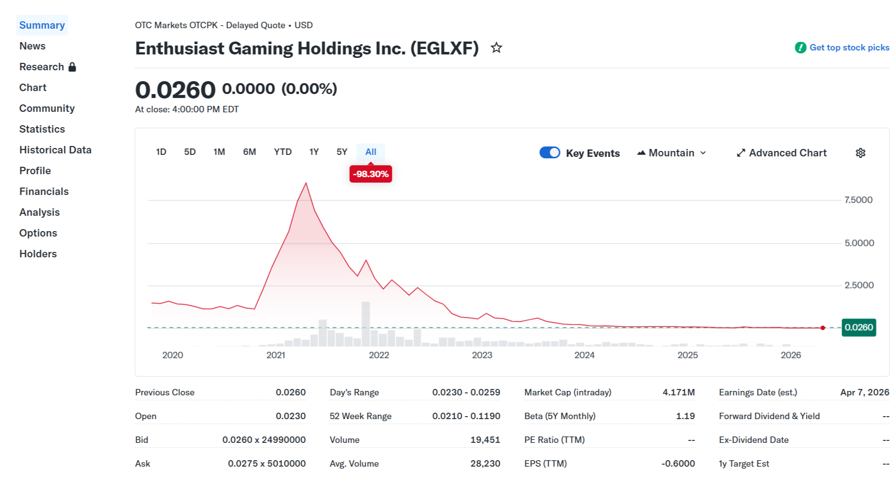The height and width of the screenshot is (480, 896).
Task: Open chart settings gear icon
Action: tap(860, 153)
